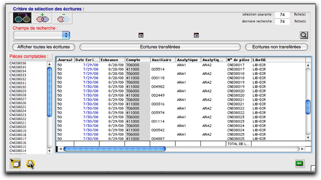Sort by the Auxiliaire column header
The image size is (321, 180).
(163, 60)
